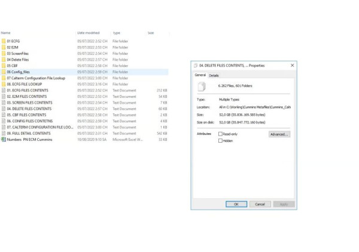Viewport: 359px width, 252px height.
Task: Click the 08. ECFG FILE LOOKUP folder icon
Action: coord(4,84)
